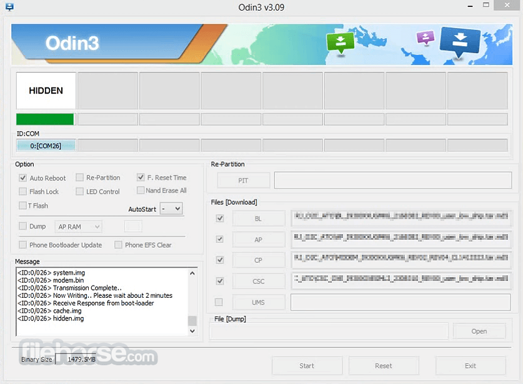This screenshot has height=384, width=523.
Task: Click the PIT file path field
Action: tap(393, 180)
